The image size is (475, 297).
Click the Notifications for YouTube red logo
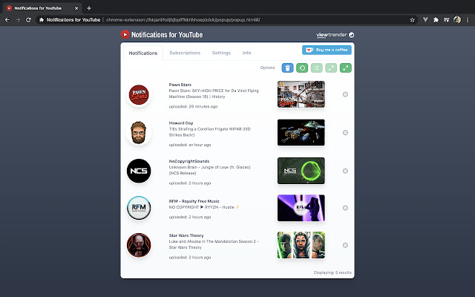click(x=125, y=35)
